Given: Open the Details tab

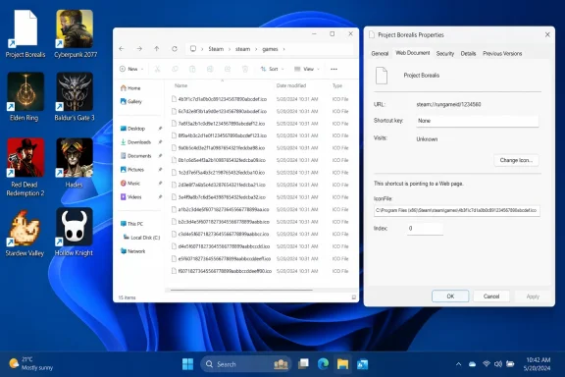Looking at the screenshot, I should [468, 53].
